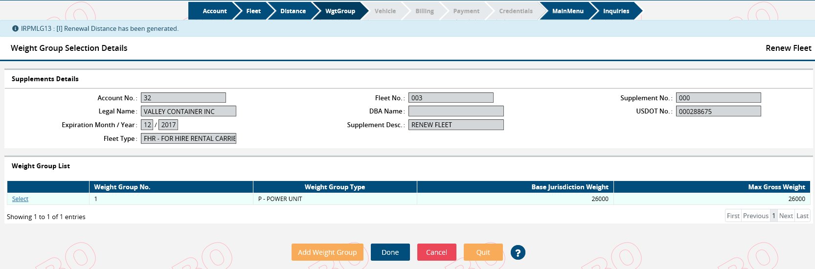
Task: Click the Done button
Action: point(390,252)
